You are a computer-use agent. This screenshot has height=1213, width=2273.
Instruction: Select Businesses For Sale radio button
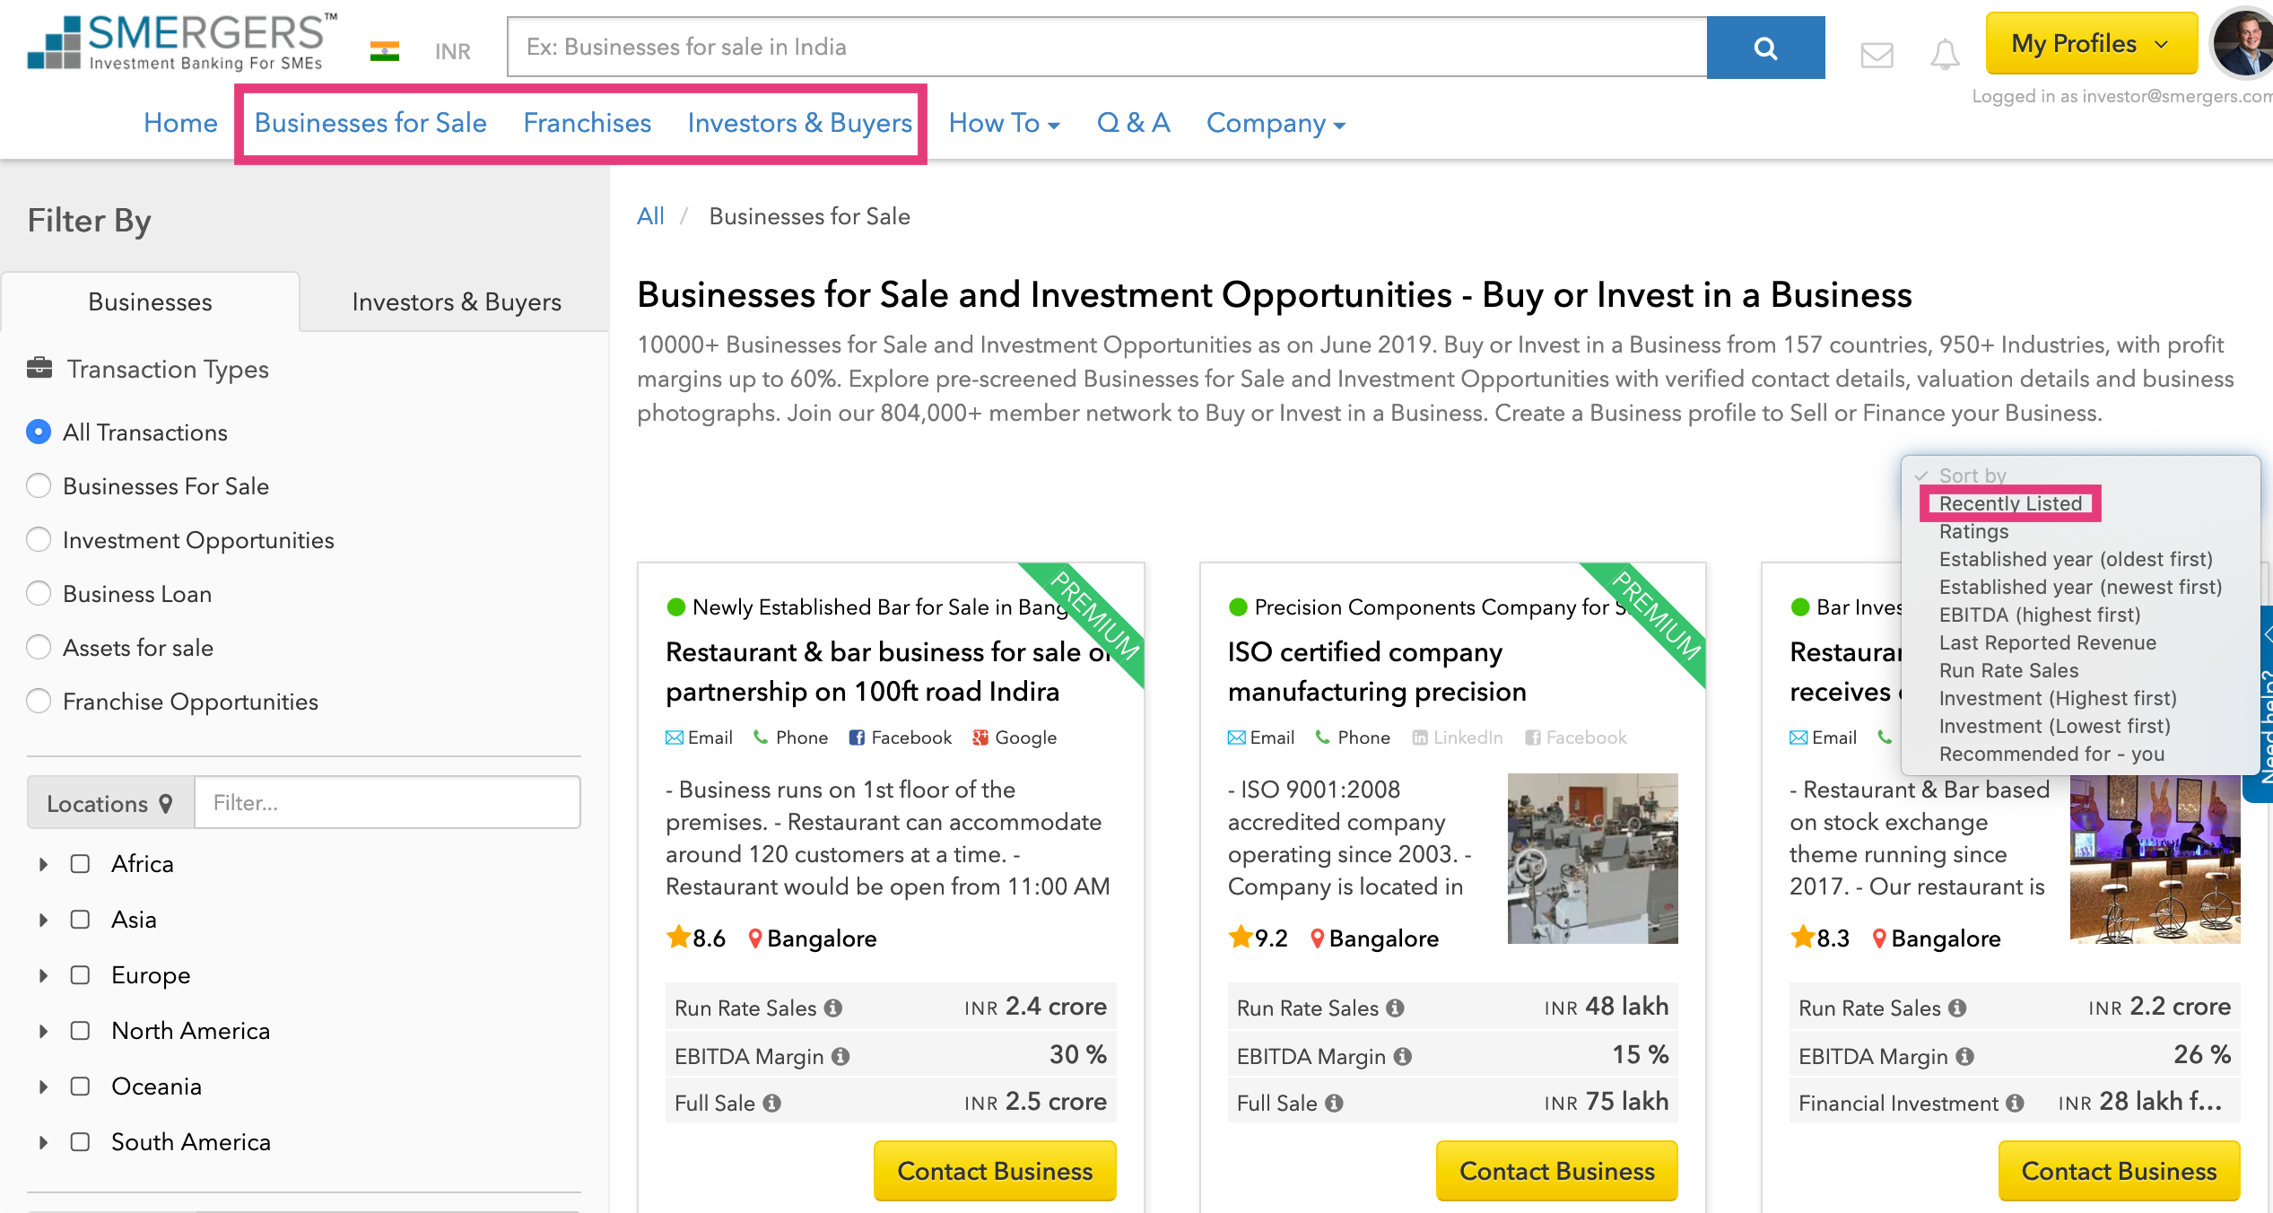tap(39, 486)
